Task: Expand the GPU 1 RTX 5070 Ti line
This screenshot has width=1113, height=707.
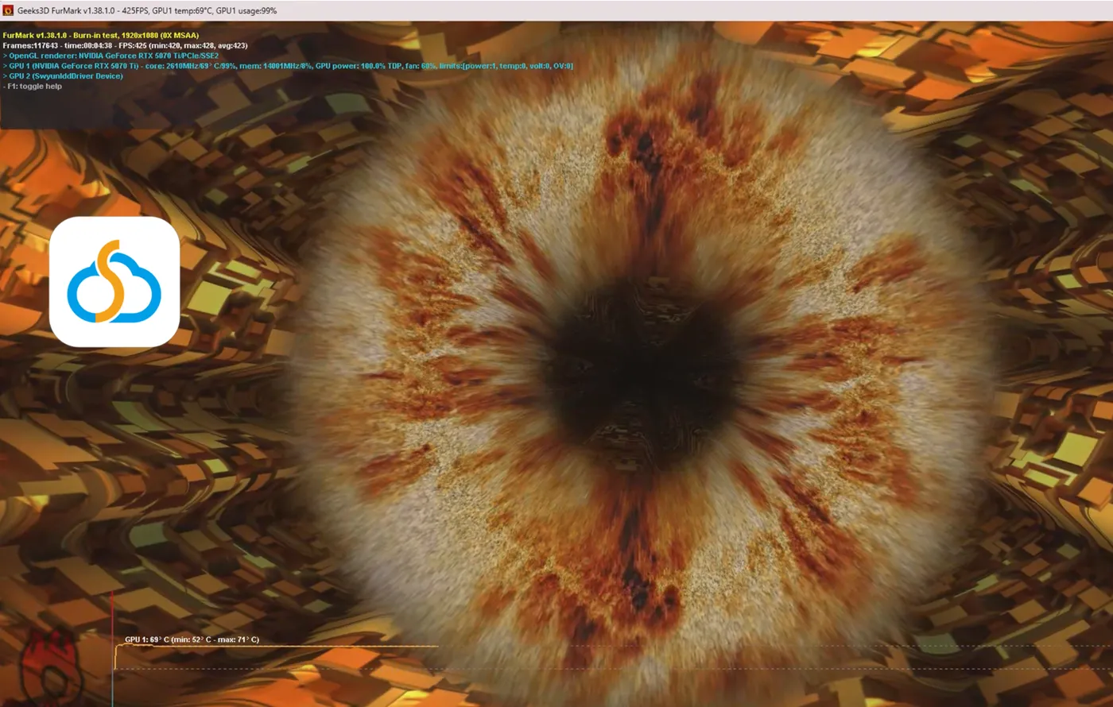Action: pos(288,66)
